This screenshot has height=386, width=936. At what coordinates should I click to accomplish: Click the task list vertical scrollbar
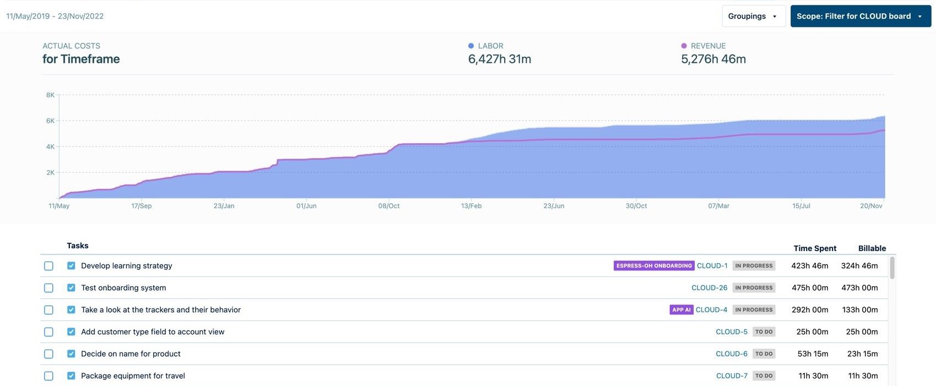tap(892, 268)
